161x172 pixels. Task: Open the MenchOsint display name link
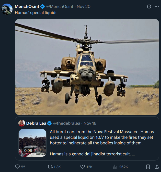[x=27, y=7]
